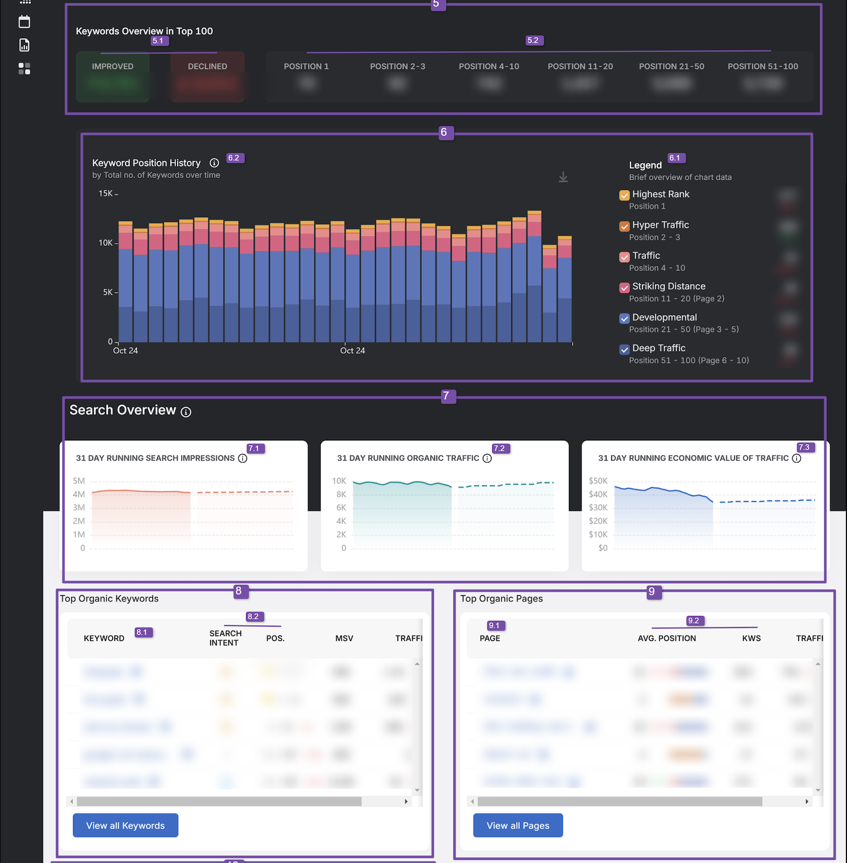
Task: Disable the Deep Traffic legend checkbox
Action: point(624,349)
